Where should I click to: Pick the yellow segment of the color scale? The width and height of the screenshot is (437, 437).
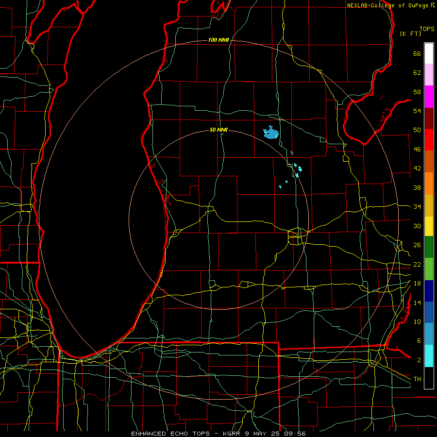coord(429,226)
